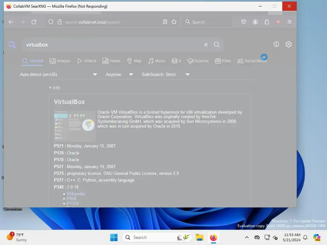Select the P275 license row

tap(116, 173)
